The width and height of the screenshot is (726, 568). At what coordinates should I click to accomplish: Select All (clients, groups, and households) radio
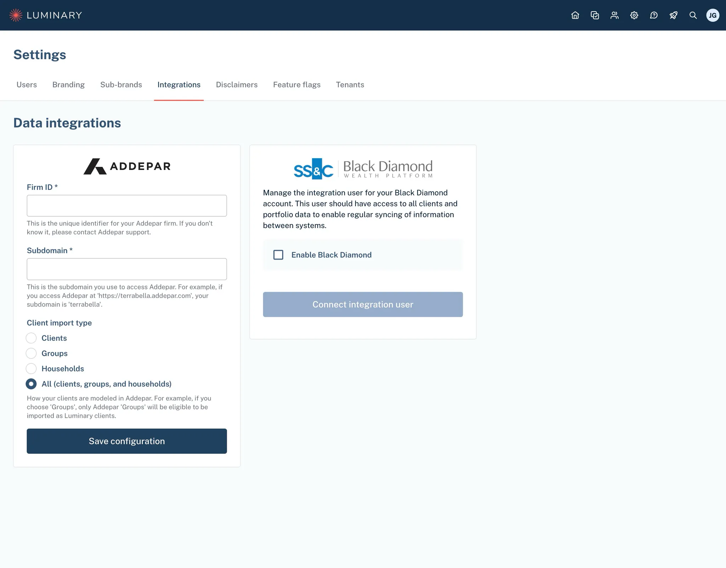pos(31,384)
